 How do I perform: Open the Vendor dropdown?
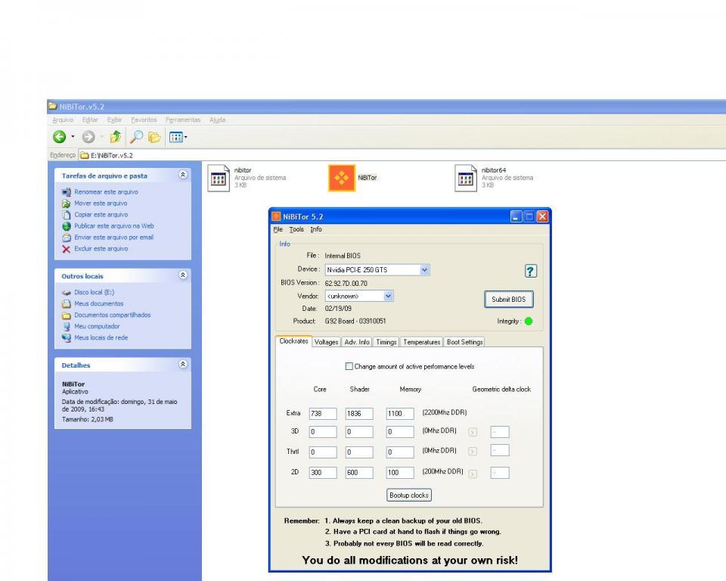389,296
